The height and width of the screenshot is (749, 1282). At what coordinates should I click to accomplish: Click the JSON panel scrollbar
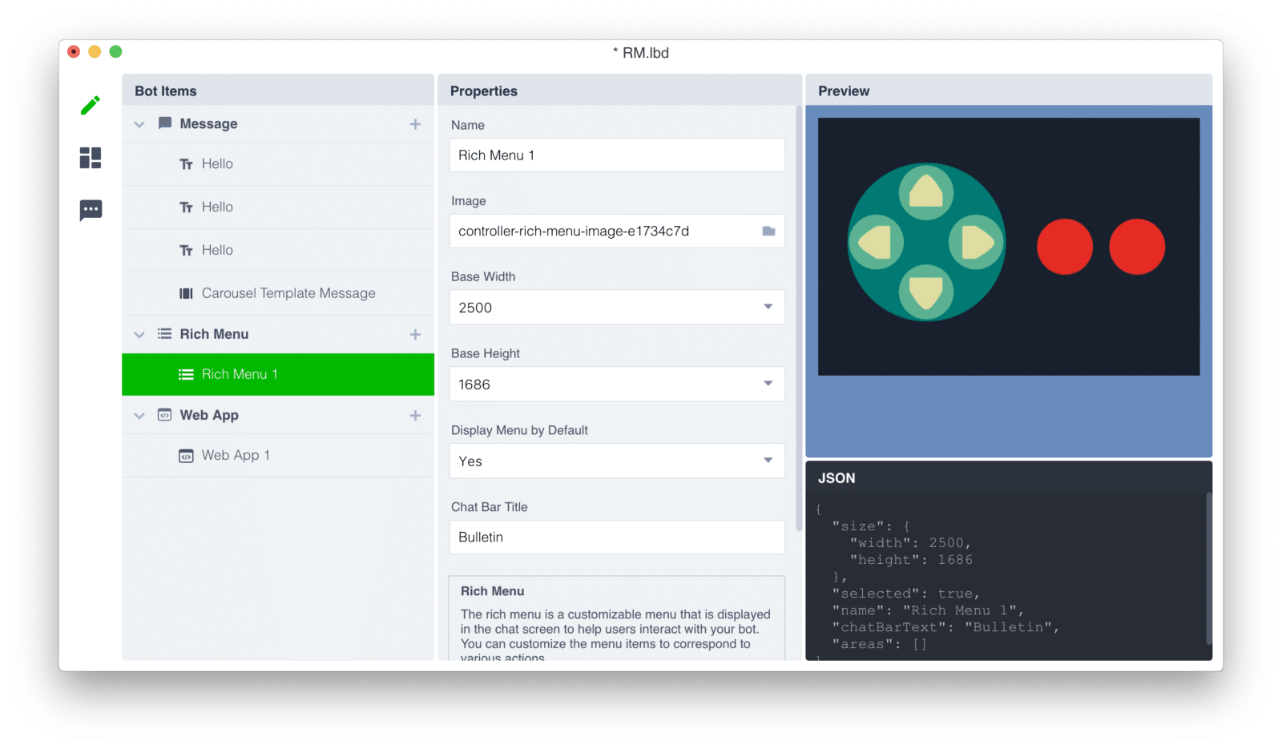[1208, 569]
